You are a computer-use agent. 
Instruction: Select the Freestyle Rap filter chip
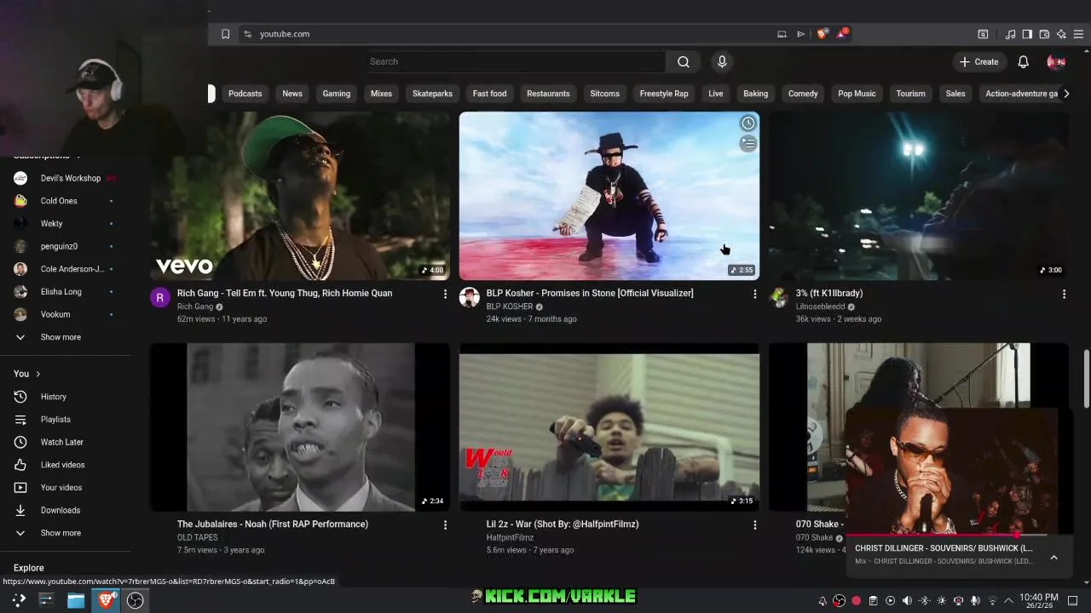(x=664, y=94)
